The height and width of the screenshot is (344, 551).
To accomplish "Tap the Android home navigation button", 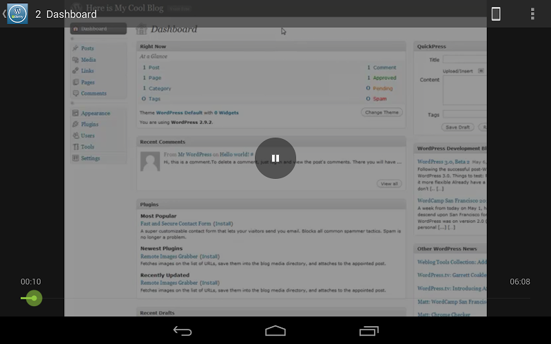I will 275,331.
